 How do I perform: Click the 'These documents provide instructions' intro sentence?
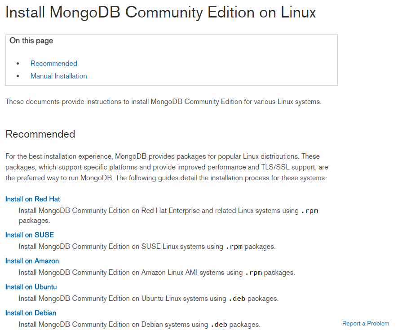[164, 102]
